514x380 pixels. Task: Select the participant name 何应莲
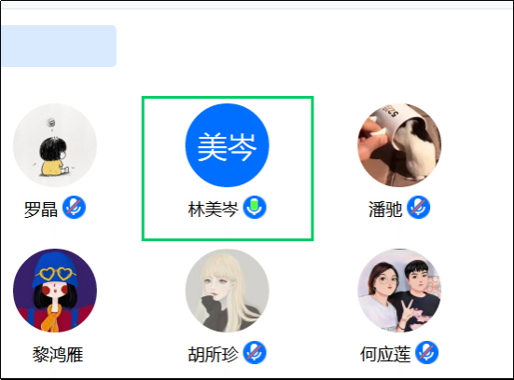tap(385, 355)
